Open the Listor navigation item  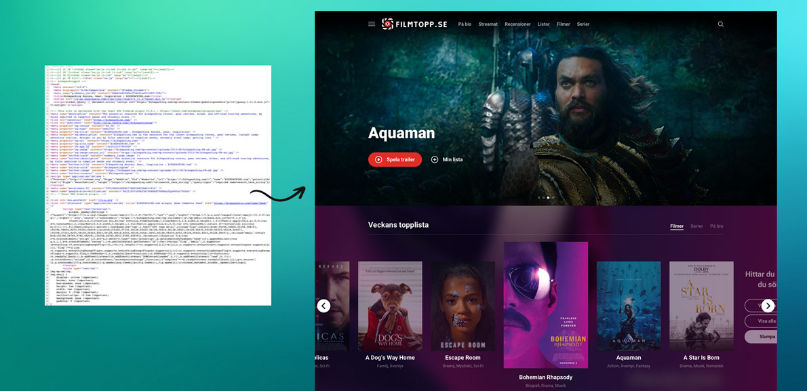tap(544, 24)
